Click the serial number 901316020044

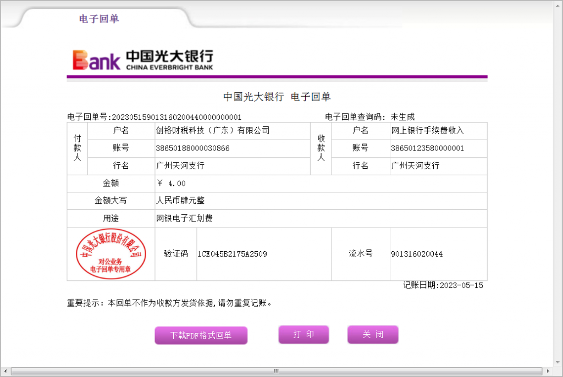coord(416,254)
